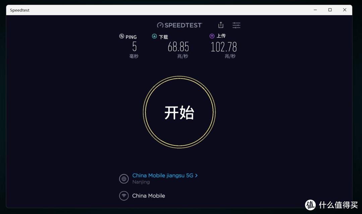The width and height of the screenshot is (362, 214).
Task: Click the green download arrow icon
Action: [154, 36]
